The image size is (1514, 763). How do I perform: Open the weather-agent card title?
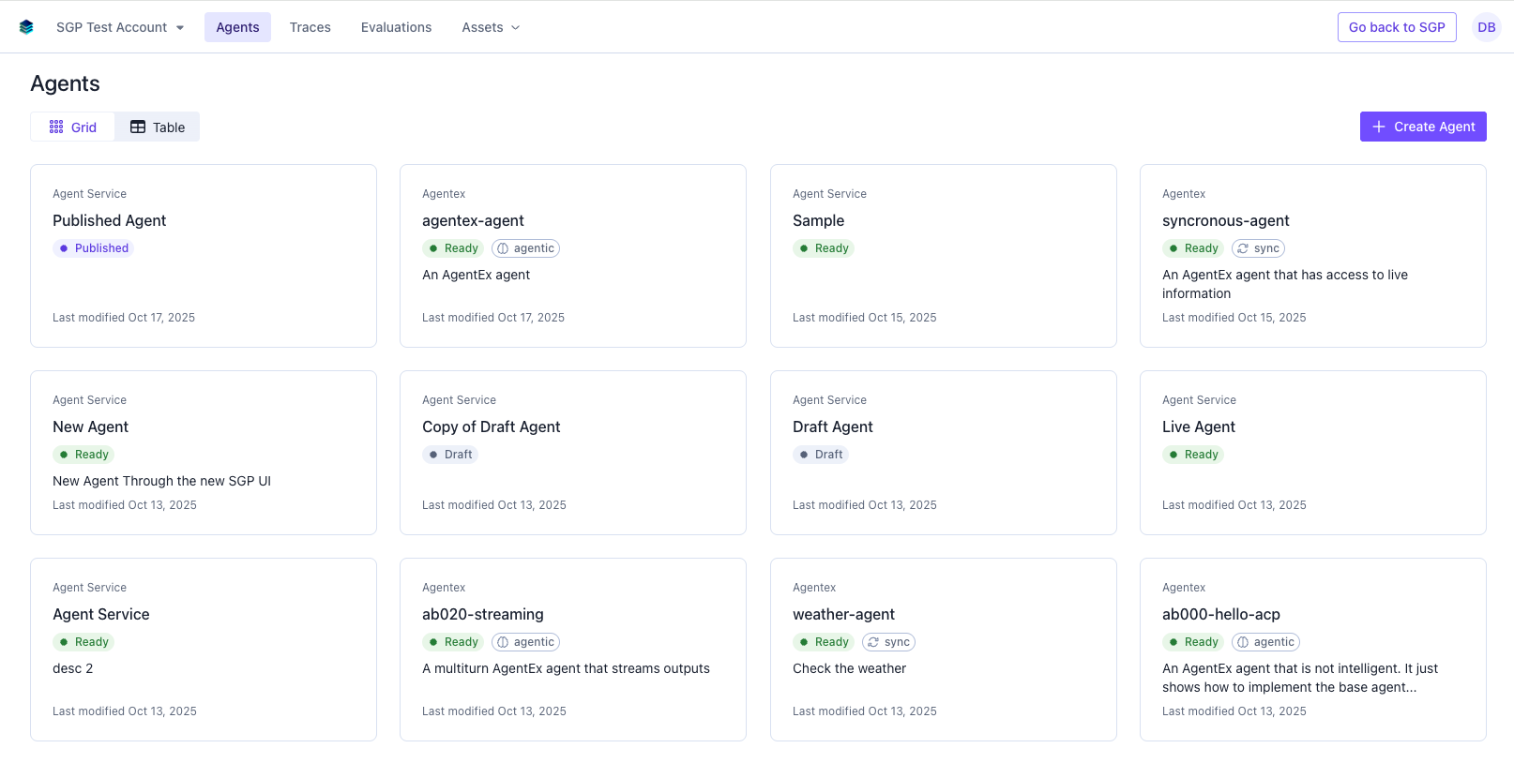click(843, 614)
